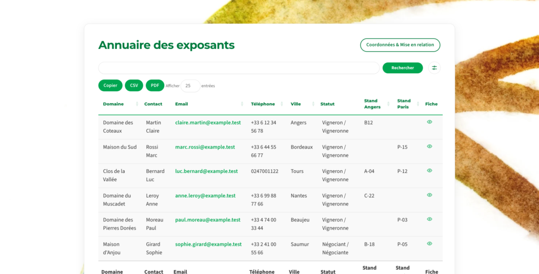Click the Rechercher button
Screen dimensions: 539x274
point(403,68)
